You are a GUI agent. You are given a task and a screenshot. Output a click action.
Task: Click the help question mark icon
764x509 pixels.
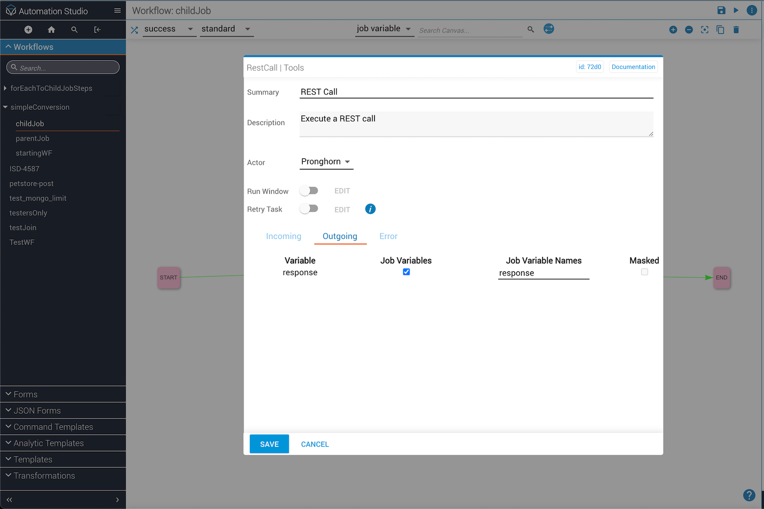tap(749, 495)
